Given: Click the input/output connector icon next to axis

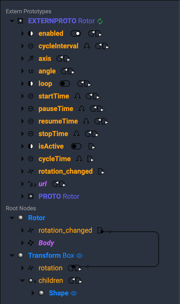Looking at the screenshot, I should click(64, 59).
